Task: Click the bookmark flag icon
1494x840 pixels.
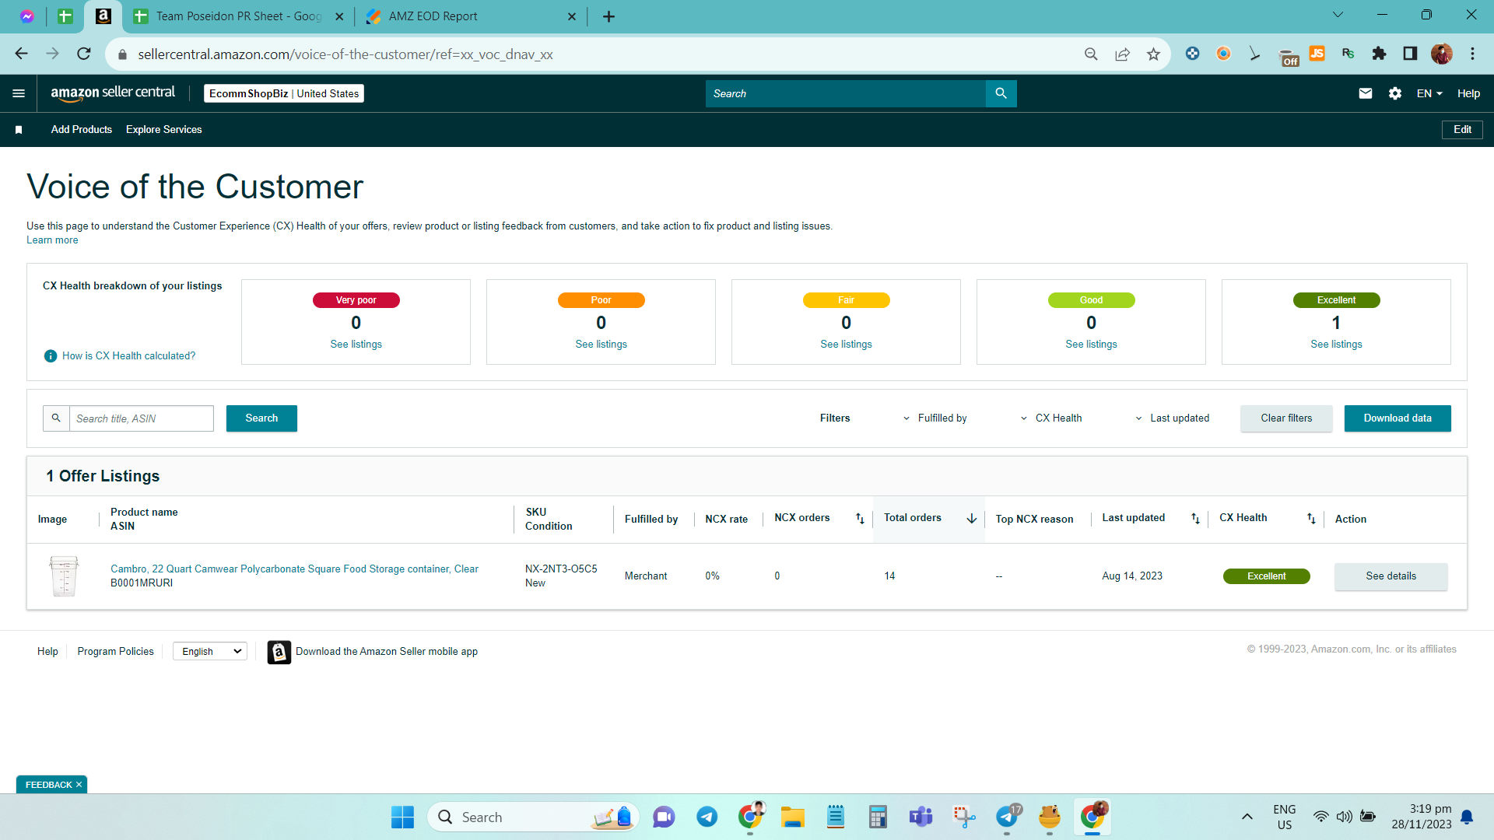Action: [19, 130]
